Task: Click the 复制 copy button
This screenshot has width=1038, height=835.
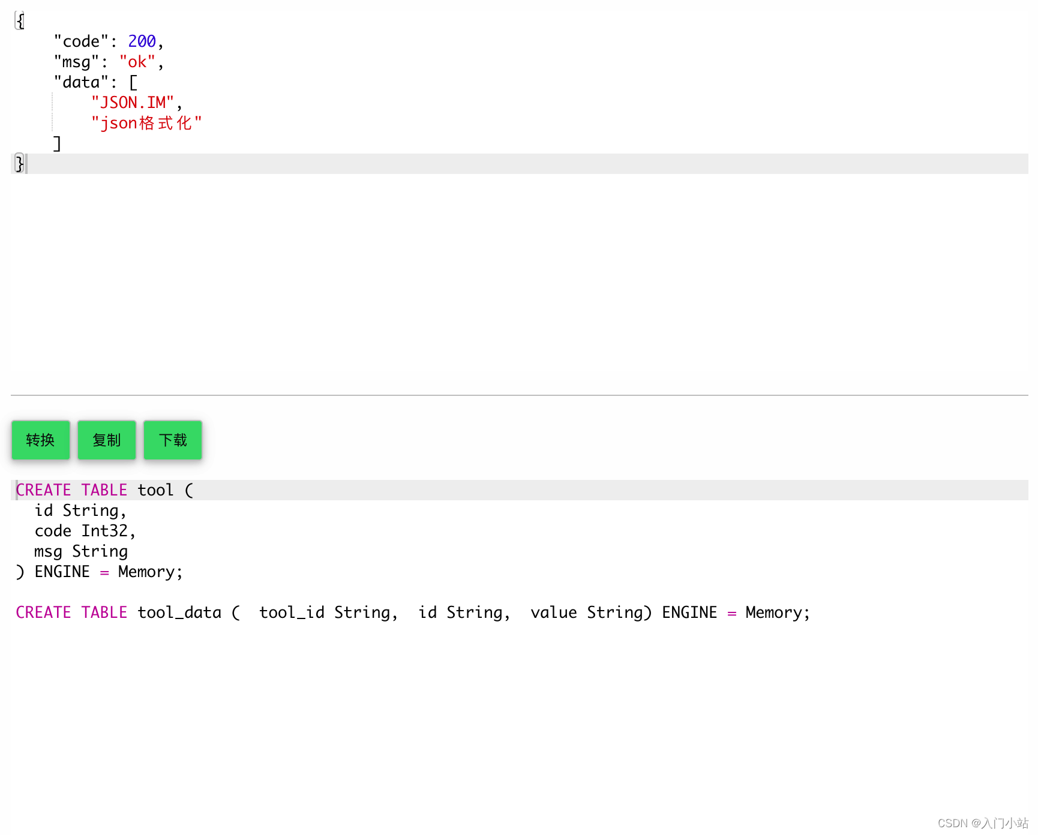Action: pos(107,440)
